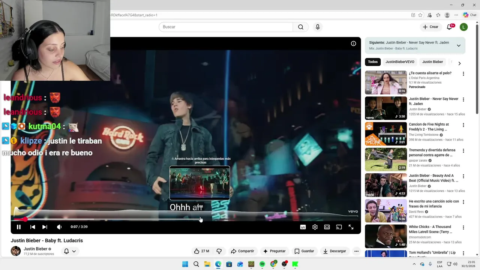Open options for Beauty And A Beat video

click(x=463, y=176)
